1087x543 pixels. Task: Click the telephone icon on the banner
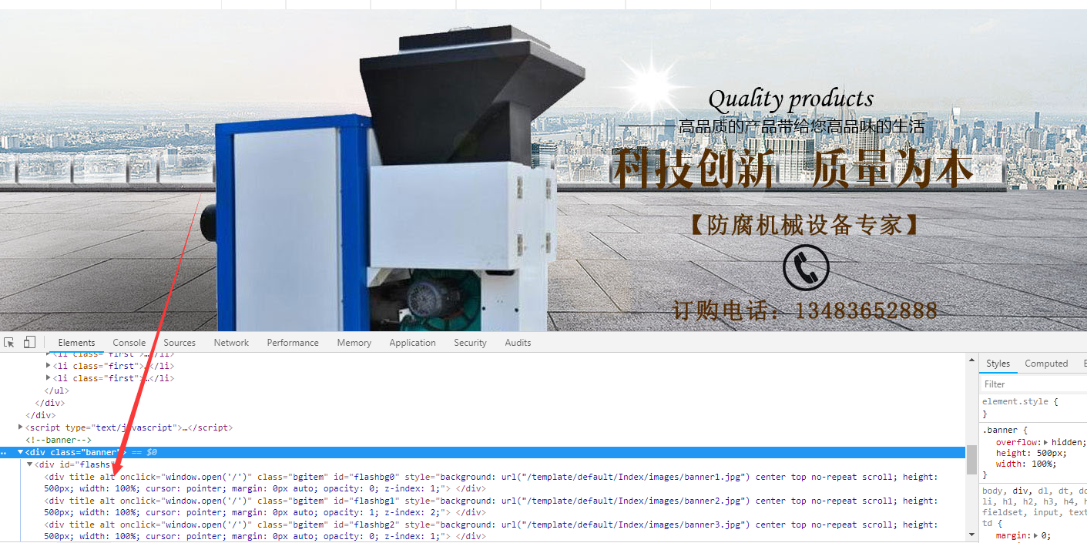pos(806,268)
